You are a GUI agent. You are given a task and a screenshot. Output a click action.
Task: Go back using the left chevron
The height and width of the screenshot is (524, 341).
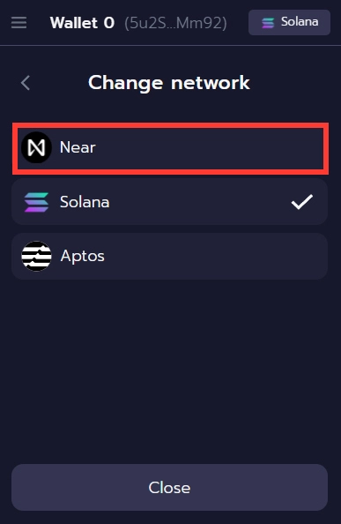tap(26, 83)
